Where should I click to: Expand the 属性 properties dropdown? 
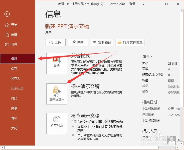coord(147,57)
